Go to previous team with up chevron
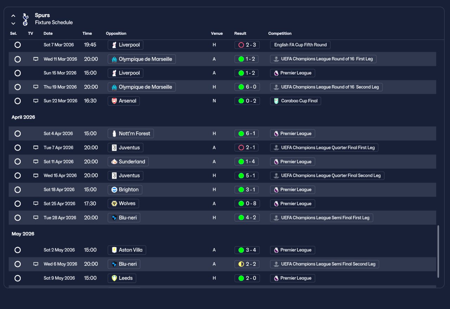Screen dimensions: 450x309 coord(13,16)
